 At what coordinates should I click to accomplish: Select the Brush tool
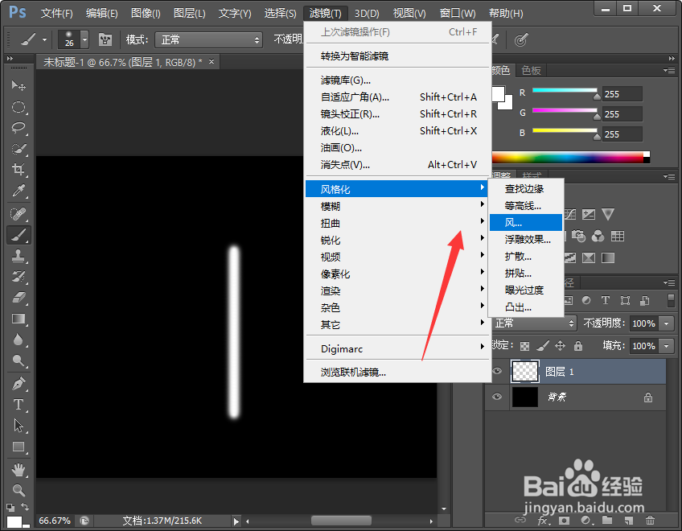pos(19,235)
